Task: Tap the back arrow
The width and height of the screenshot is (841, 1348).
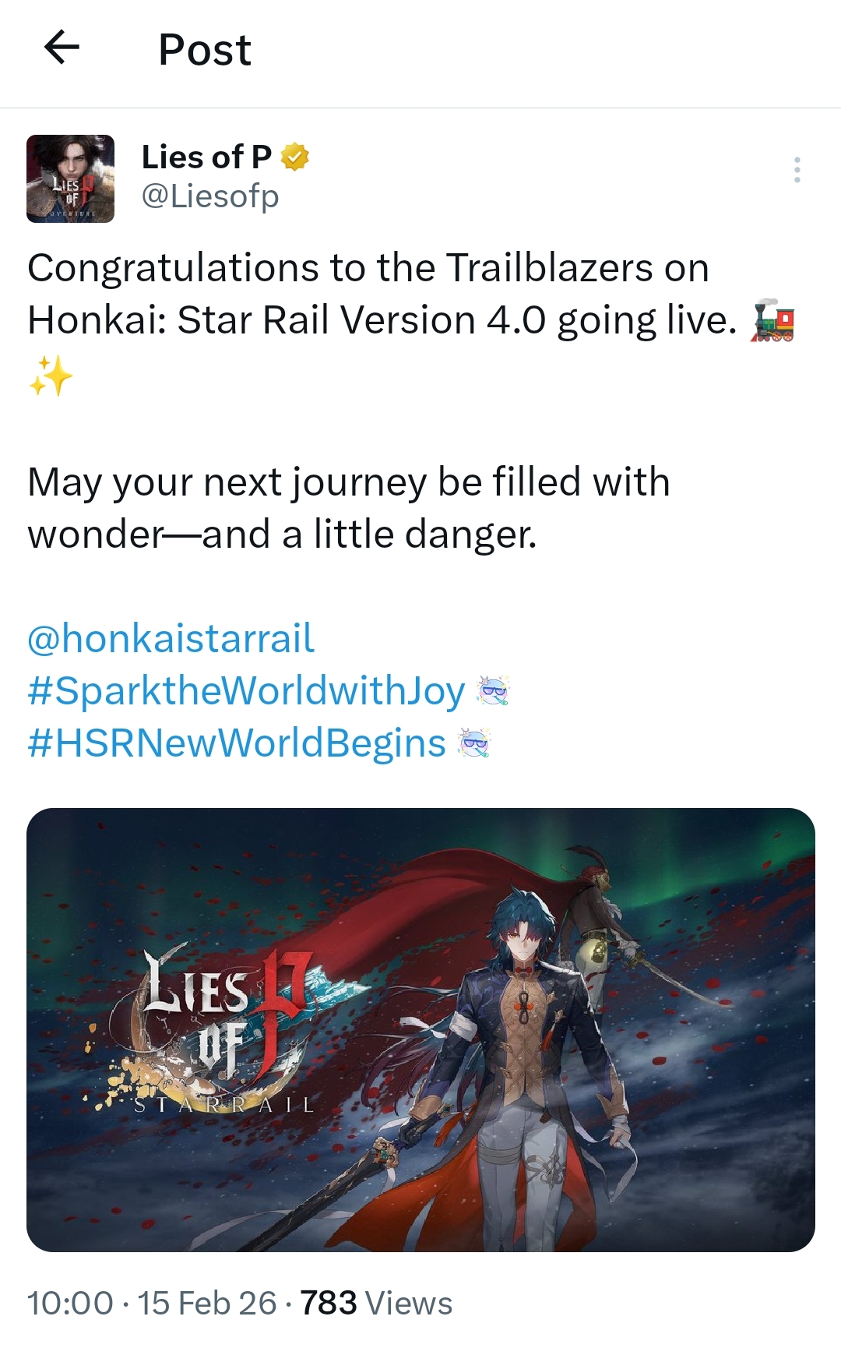Action: pos(62,48)
